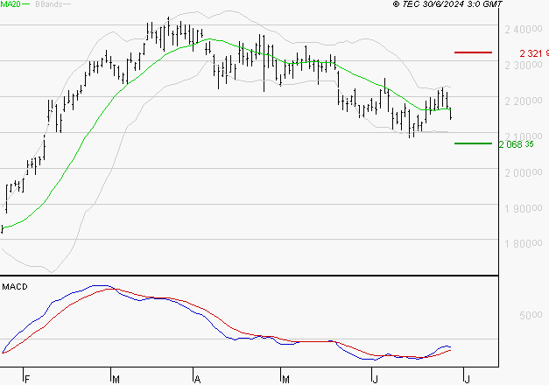The image size is (549, 385).
Task: Click the 2 200 price axis label
Action: (523, 101)
